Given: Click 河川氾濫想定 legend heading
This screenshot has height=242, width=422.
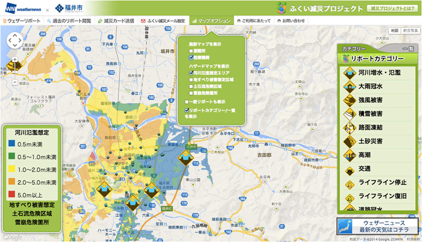Looking at the screenshot, I should pyautogui.click(x=32, y=132).
